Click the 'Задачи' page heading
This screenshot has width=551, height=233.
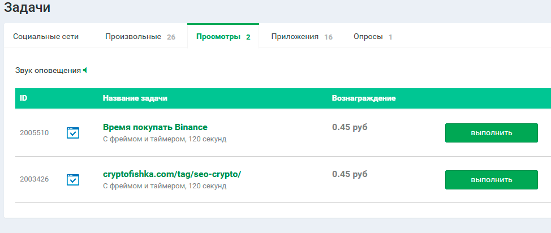point(27,8)
